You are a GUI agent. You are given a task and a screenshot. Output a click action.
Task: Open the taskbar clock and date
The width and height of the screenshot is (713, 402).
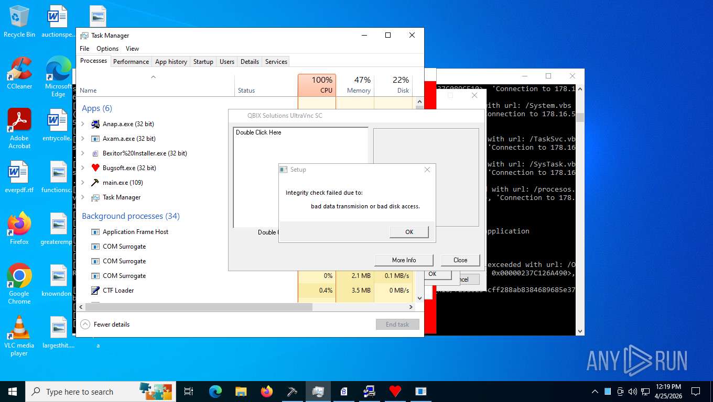click(668, 392)
